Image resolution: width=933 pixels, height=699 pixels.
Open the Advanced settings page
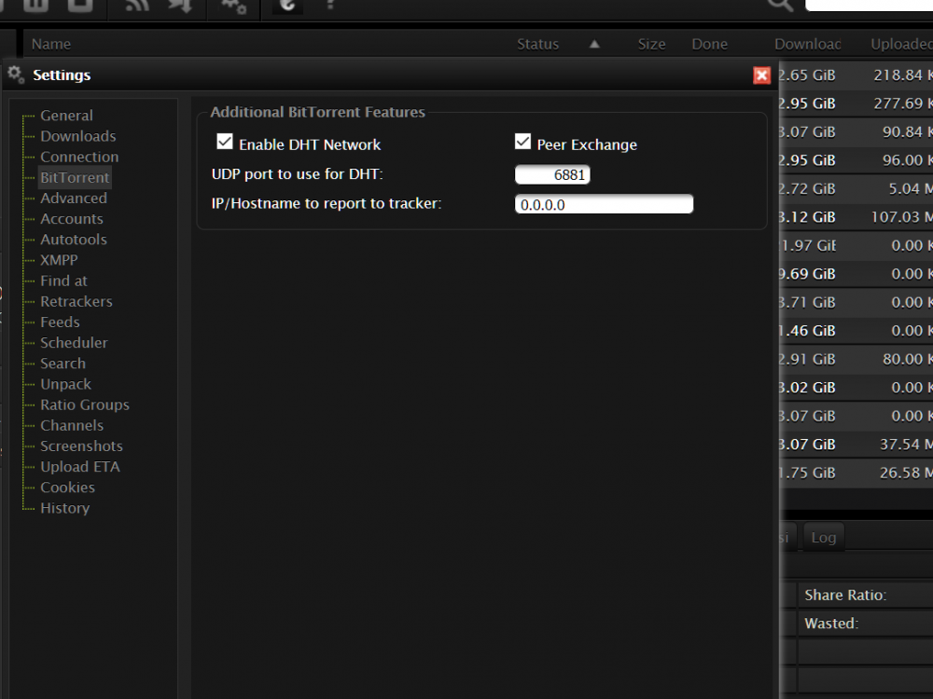[74, 198]
